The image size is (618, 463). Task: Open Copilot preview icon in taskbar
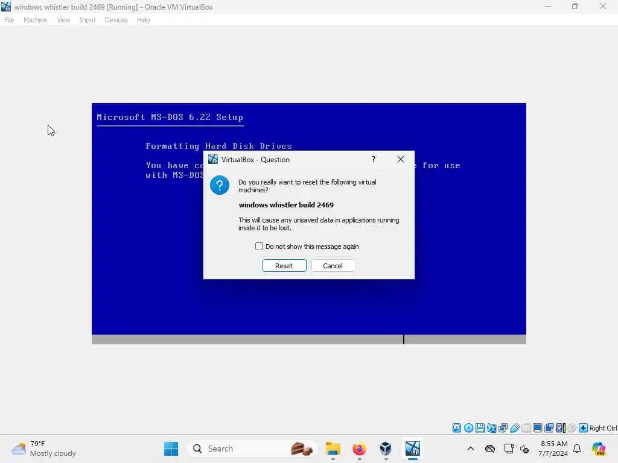[x=599, y=449]
